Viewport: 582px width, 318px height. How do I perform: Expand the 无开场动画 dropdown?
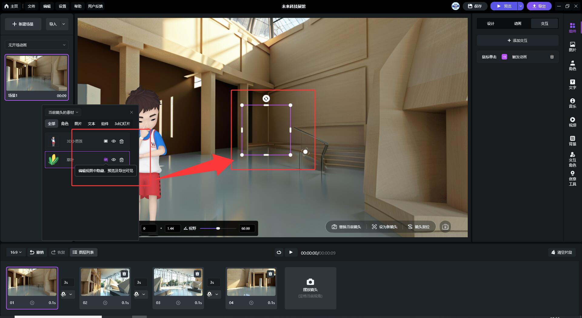click(37, 45)
